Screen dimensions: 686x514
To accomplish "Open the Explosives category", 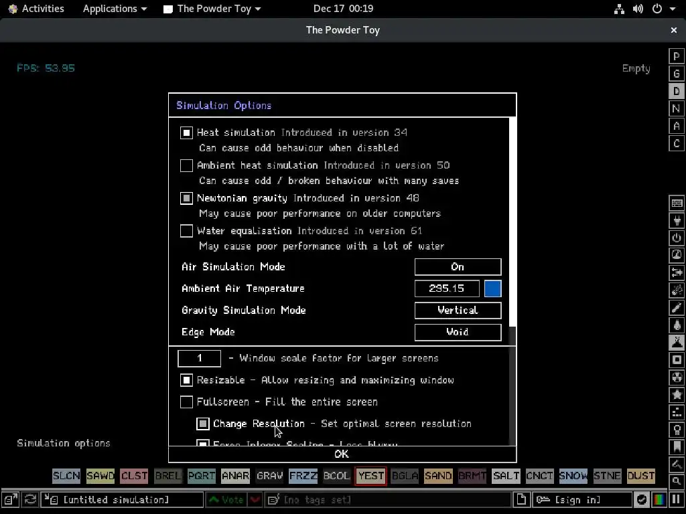I will coord(677,290).
